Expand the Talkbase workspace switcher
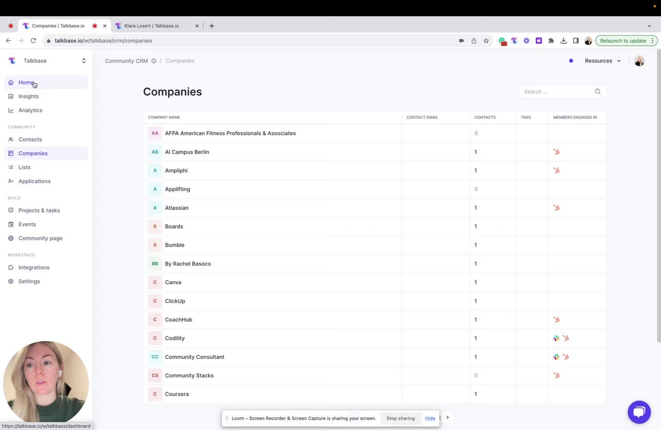661x430 pixels. tap(84, 61)
